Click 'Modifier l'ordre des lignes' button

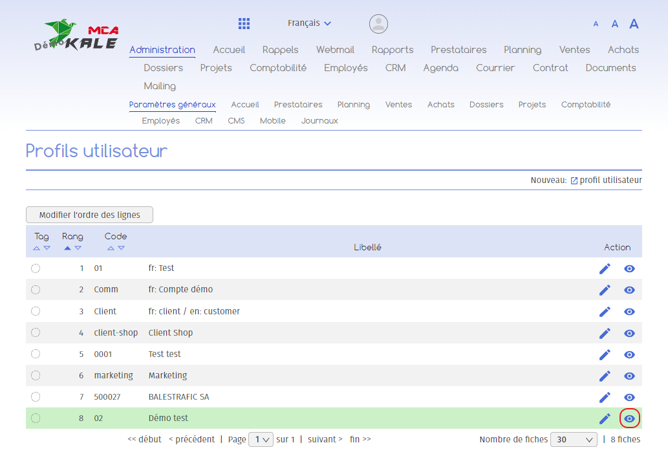89,215
